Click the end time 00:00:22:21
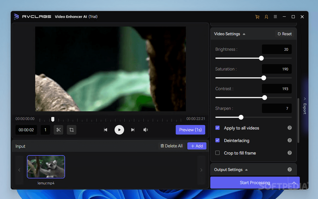Screen dimensions: 318x199 (196, 119)
